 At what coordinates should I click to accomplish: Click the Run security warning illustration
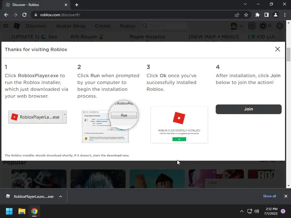[110, 122]
